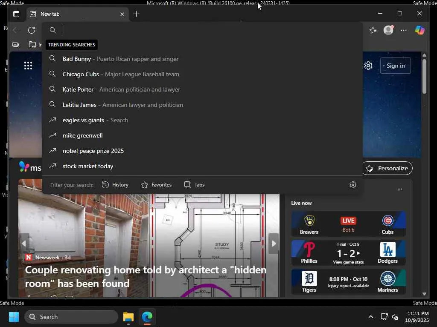Open Tigers vs Mariners game card
437x327 pixels.
click(348, 282)
